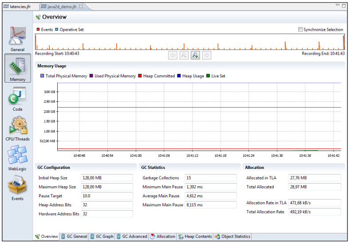Enable the Synchronize Selection checkbox
Screen dimensions: 351x244
300,30
